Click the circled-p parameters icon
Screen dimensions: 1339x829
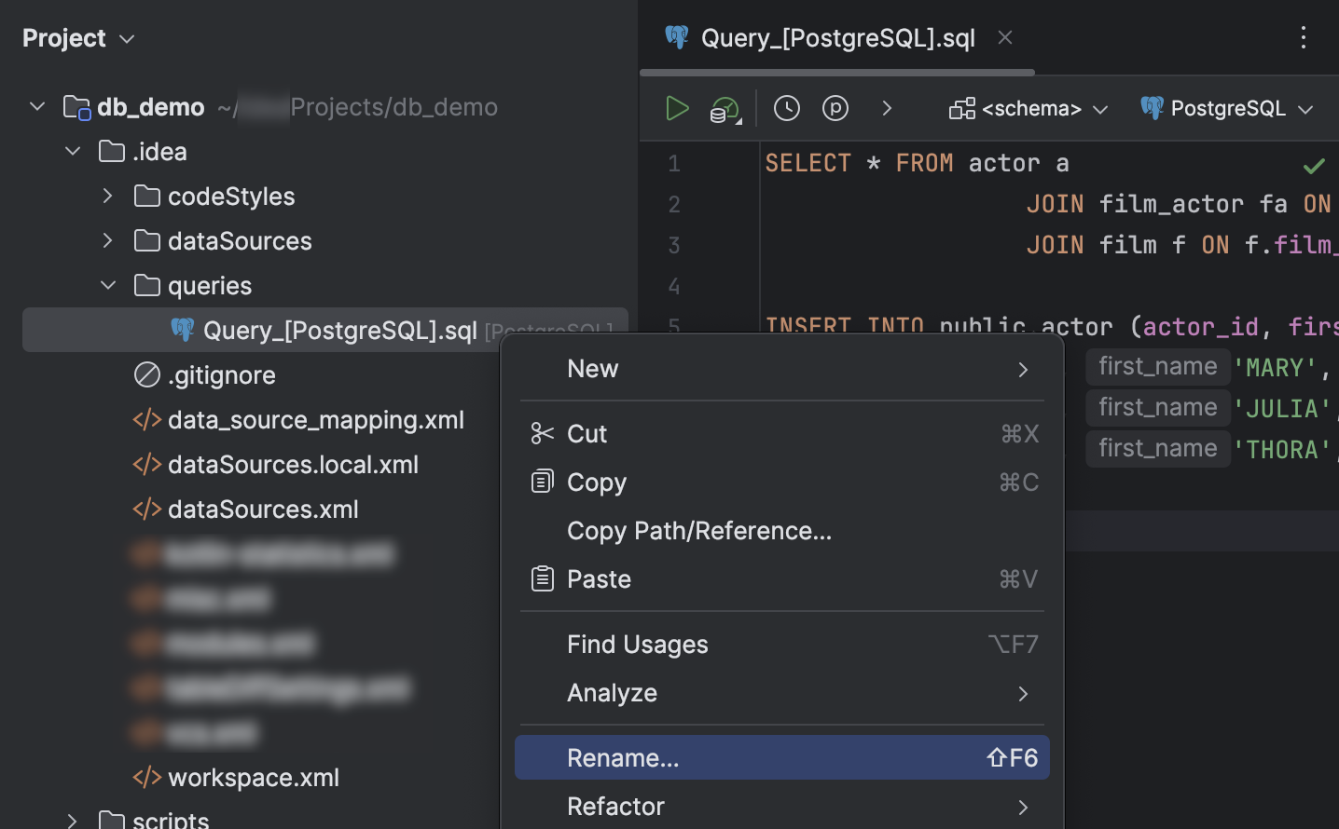point(835,108)
